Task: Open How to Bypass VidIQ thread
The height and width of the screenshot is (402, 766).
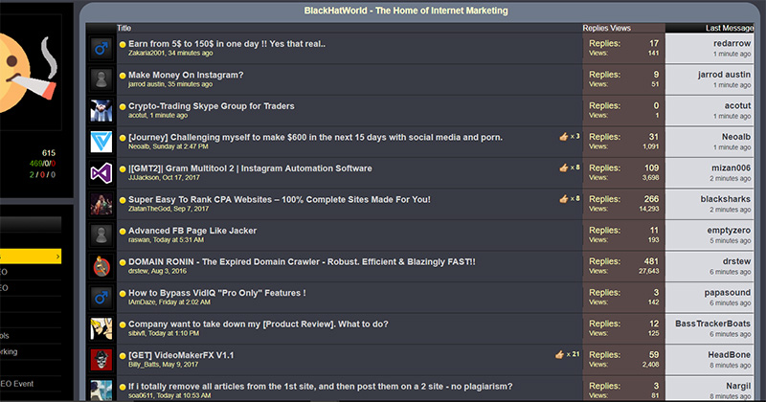Action: click(217, 293)
